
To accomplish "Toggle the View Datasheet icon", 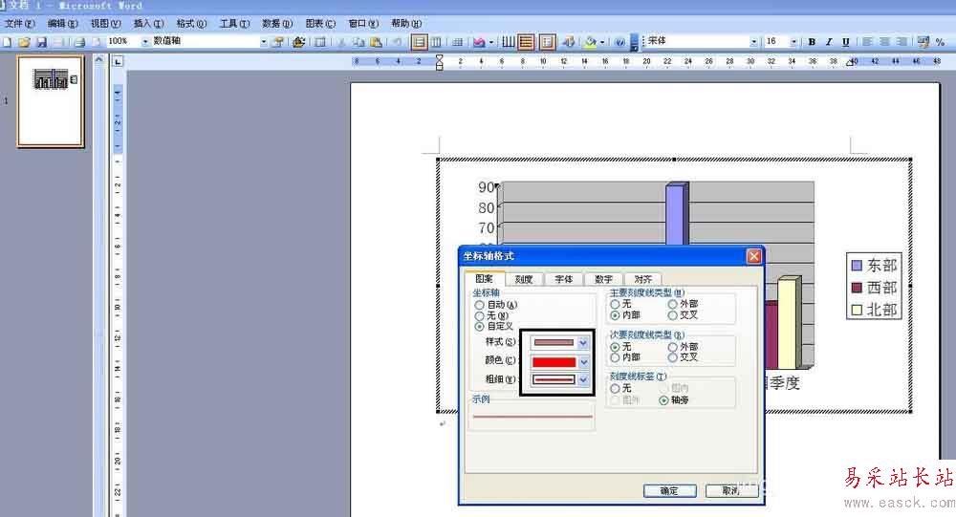I will click(320, 42).
